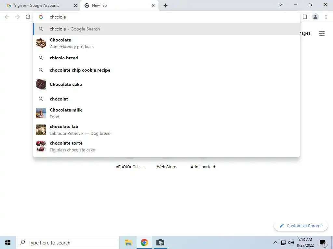Click Add shortcut
The height and width of the screenshot is (249, 333).
203,167
